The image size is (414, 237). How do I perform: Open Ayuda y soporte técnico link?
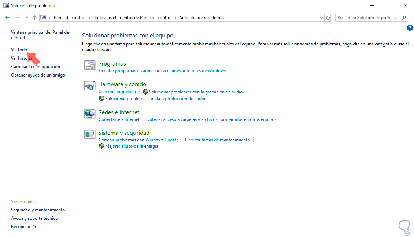click(x=34, y=218)
